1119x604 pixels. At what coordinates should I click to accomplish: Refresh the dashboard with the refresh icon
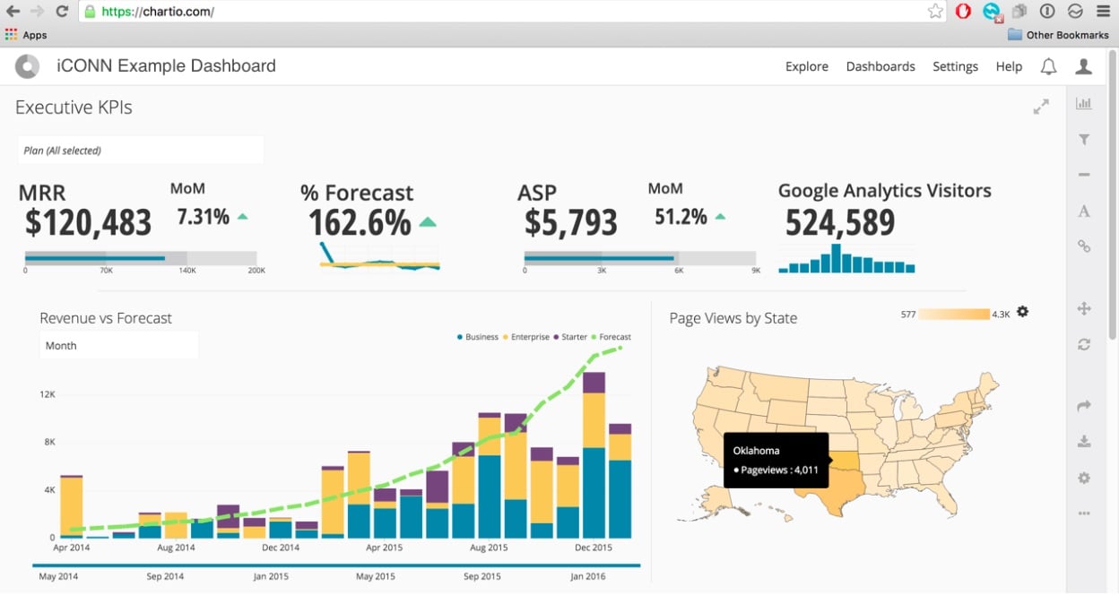1084,344
